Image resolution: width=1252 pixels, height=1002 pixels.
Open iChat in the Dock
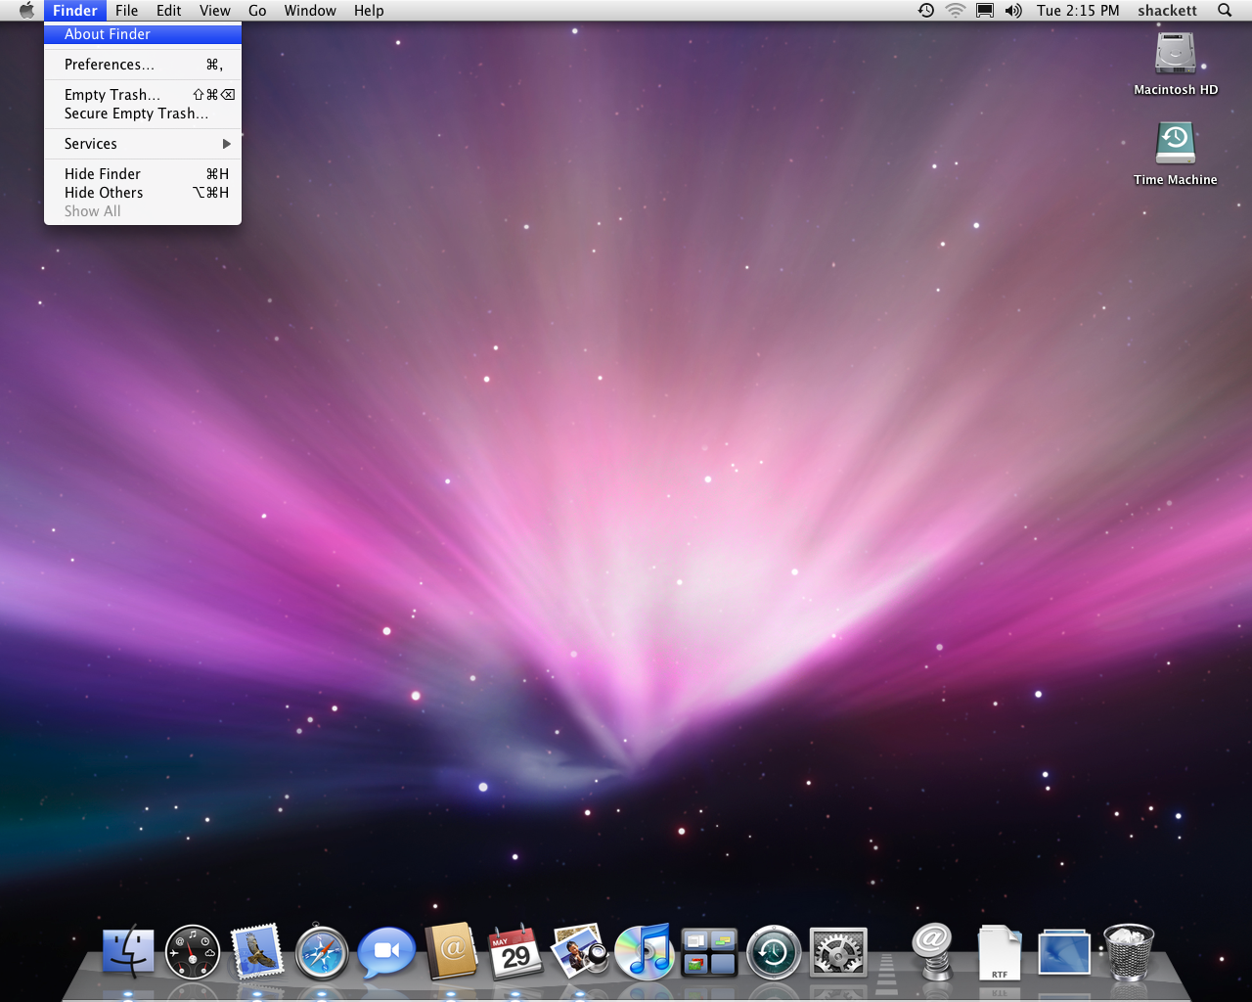click(x=386, y=952)
